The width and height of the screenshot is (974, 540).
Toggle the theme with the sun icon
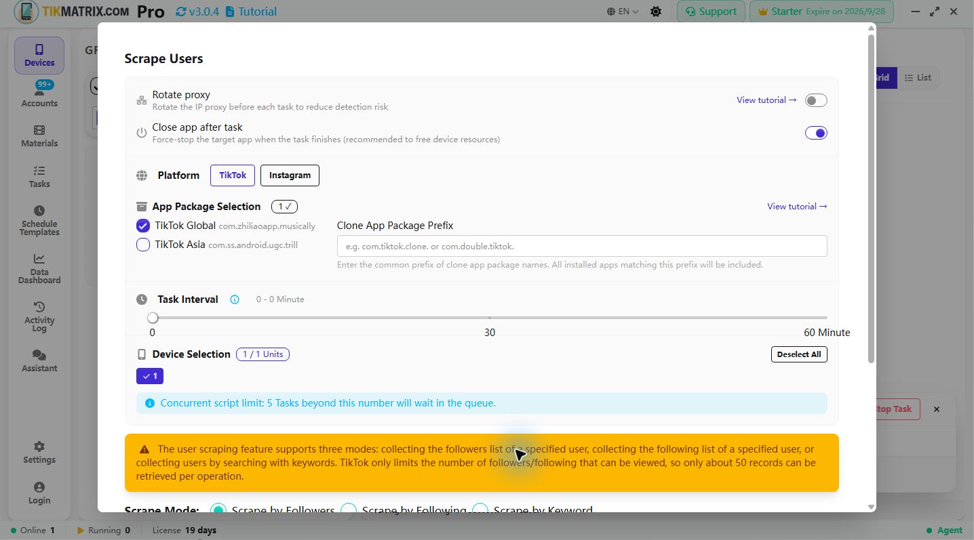click(x=656, y=12)
